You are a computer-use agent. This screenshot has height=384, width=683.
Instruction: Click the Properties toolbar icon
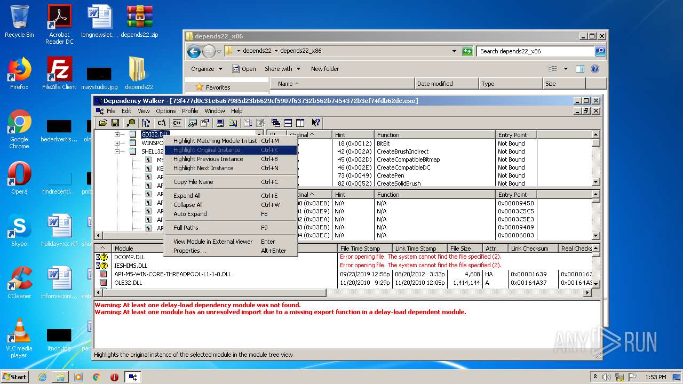coord(205,123)
